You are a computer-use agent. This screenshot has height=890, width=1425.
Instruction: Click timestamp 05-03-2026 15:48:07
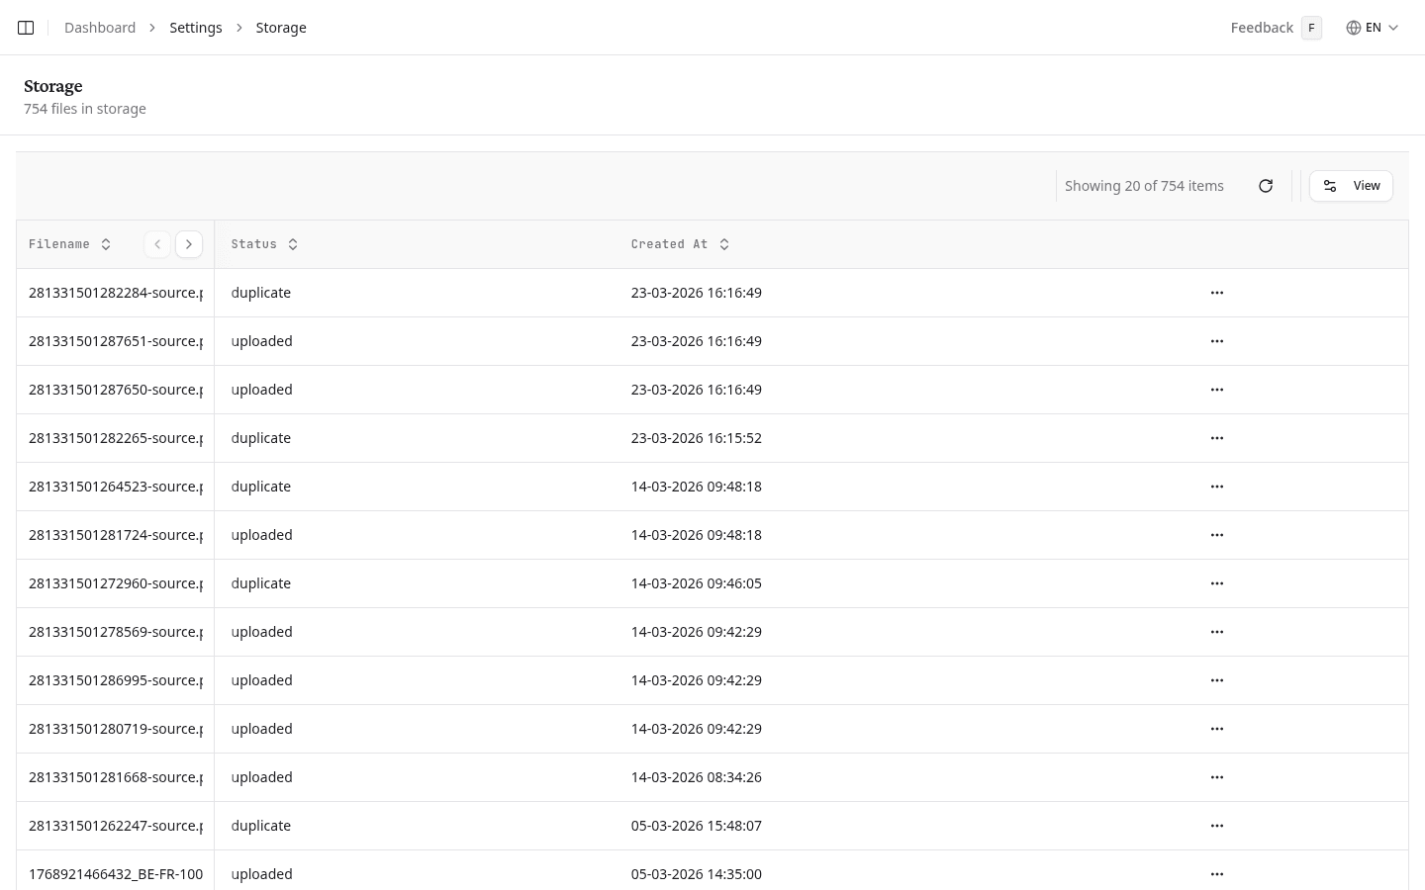click(697, 826)
